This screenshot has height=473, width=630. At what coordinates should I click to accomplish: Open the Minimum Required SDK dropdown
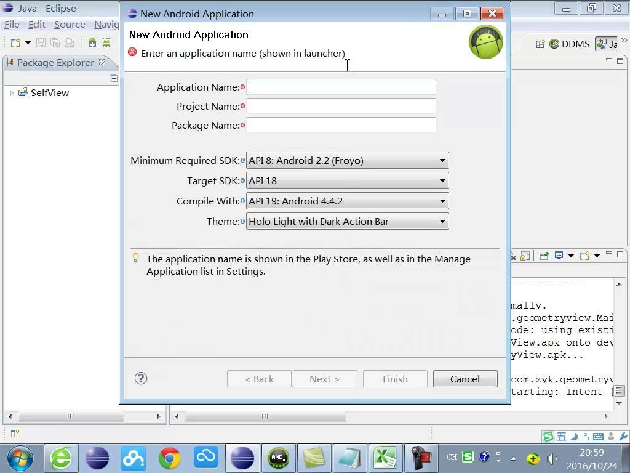(347, 161)
